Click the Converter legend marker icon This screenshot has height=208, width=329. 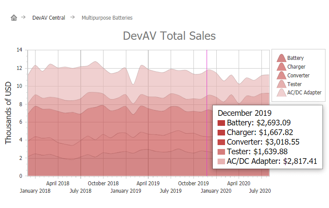click(x=281, y=75)
